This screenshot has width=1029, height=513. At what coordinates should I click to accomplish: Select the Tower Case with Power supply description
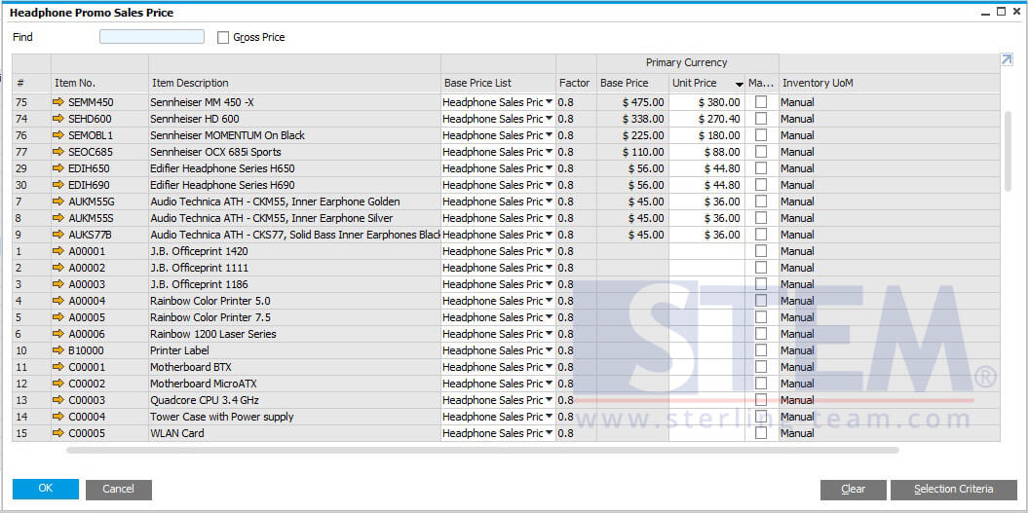294,417
